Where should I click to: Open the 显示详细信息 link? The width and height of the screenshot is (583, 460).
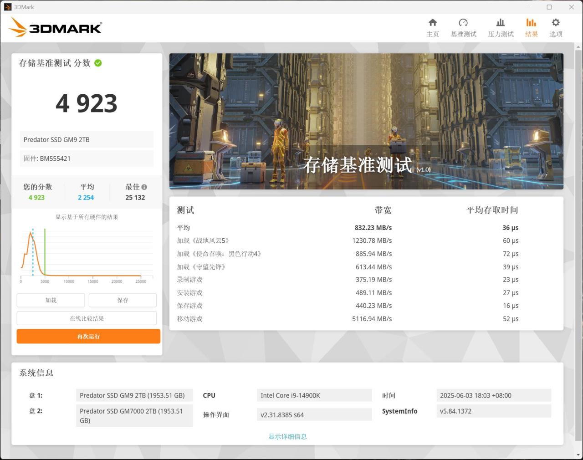tap(287, 436)
